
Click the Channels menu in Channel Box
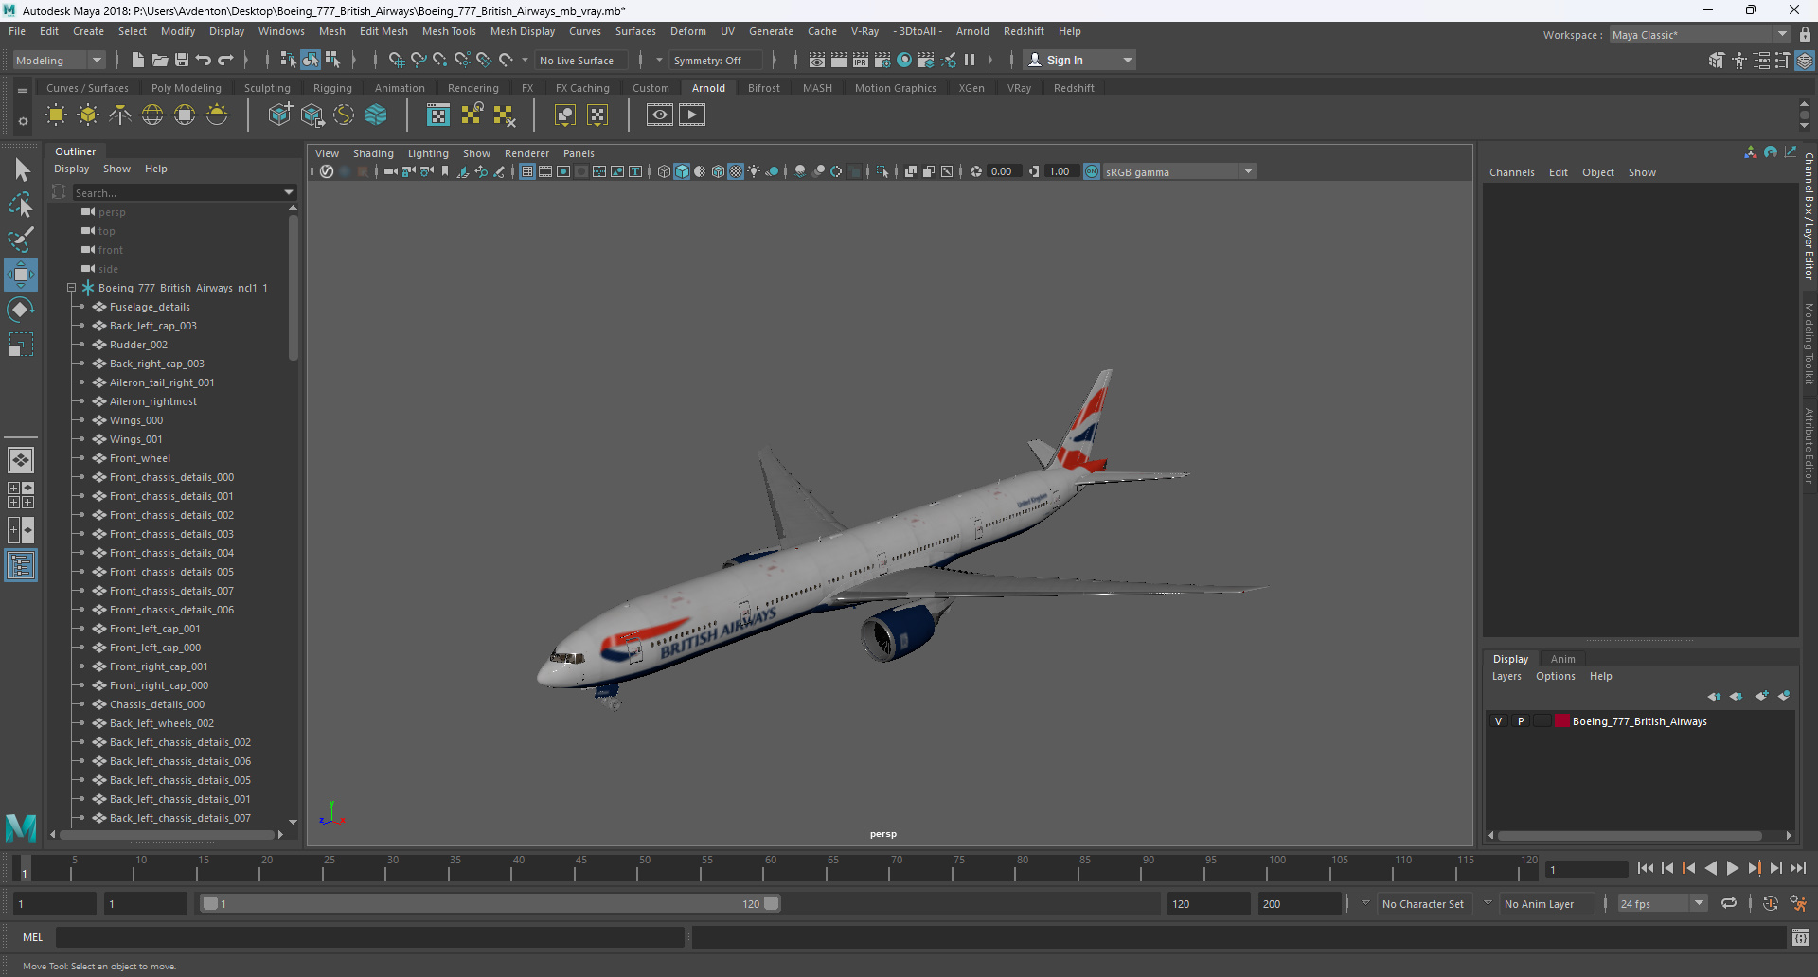pyautogui.click(x=1511, y=172)
